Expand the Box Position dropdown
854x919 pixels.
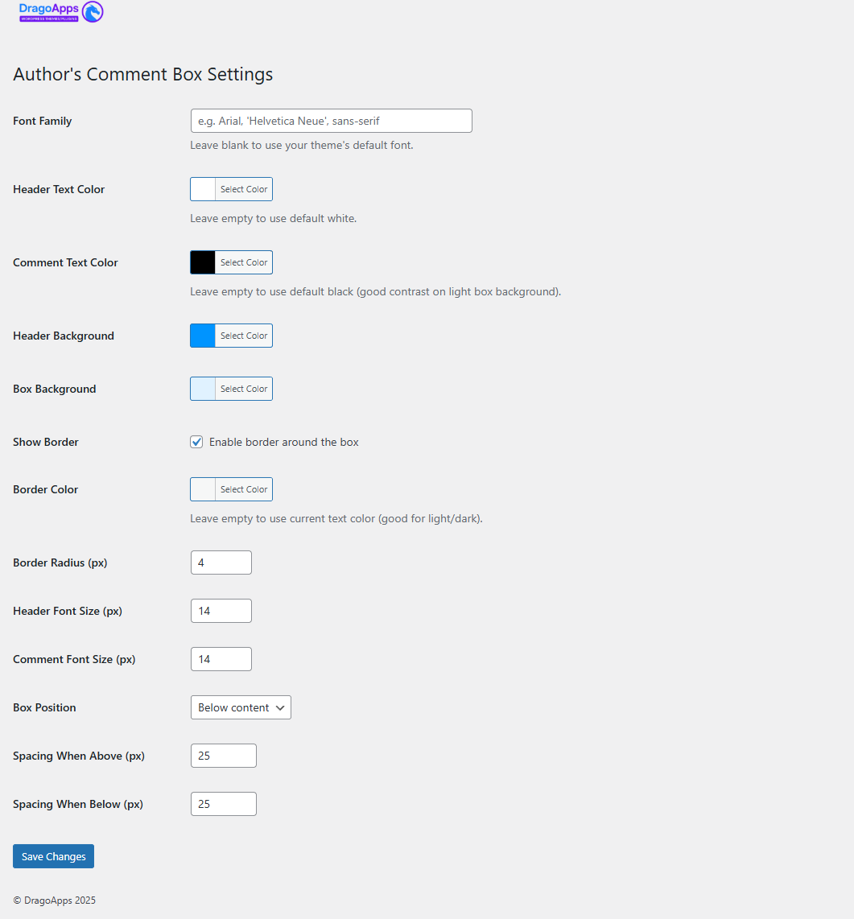[x=241, y=707]
